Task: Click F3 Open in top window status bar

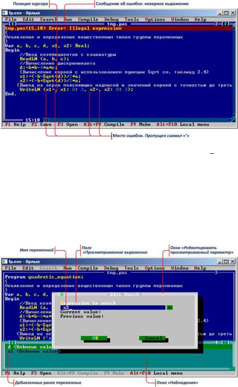Action: (67, 125)
